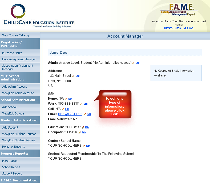210x183 pixels.
Task: Click Student Administration header
Action: 20,120
